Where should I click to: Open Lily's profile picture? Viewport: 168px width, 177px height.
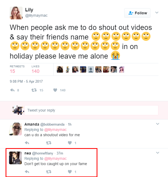[x=16, y=13]
